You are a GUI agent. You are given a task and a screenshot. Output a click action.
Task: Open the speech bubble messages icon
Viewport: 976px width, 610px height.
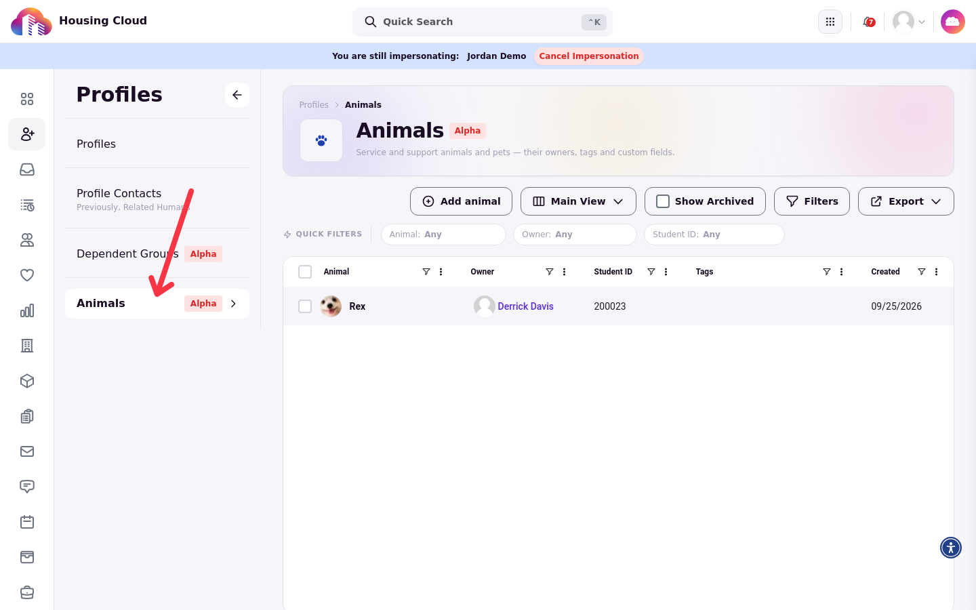coord(27,487)
